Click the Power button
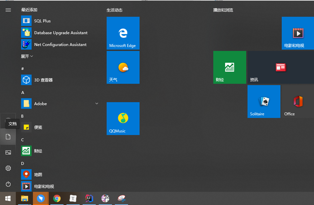314x205 pixels. pos(8,184)
